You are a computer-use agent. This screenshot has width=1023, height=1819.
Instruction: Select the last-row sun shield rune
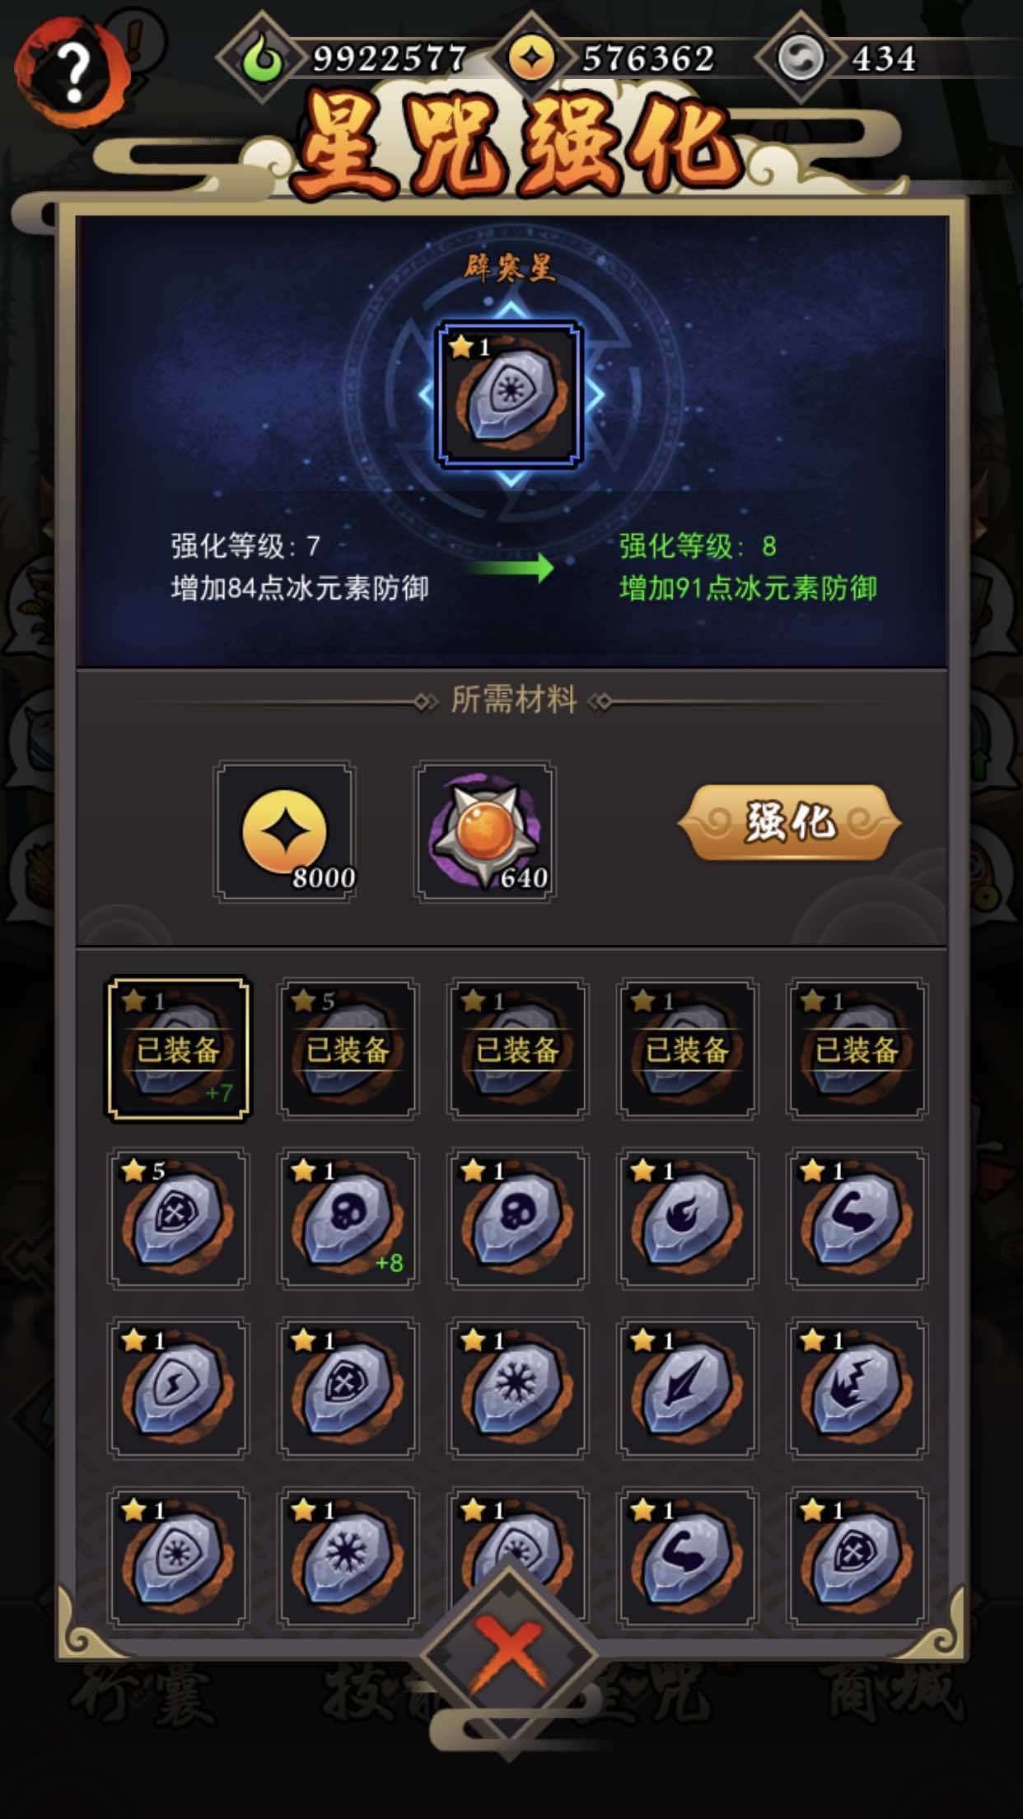[178, 1558]
